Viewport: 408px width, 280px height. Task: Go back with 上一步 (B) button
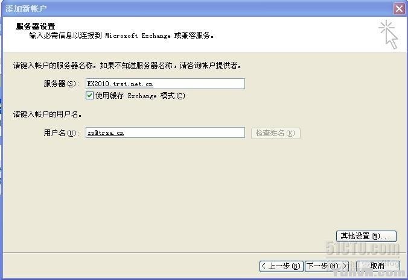click(281, 266)
